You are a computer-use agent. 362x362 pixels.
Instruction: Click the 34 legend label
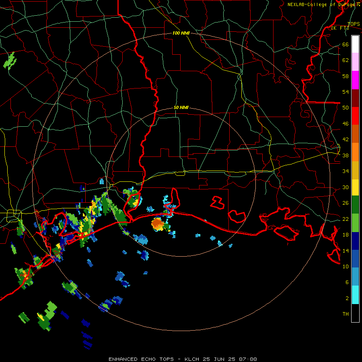(x=346, y=171)
